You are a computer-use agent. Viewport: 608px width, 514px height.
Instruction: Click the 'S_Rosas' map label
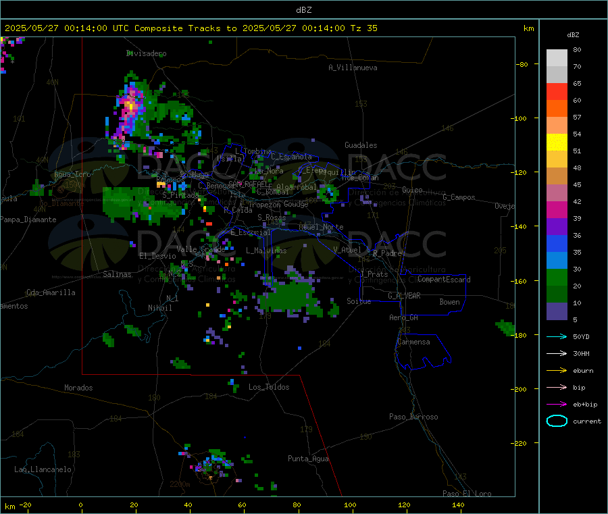click(x=272, y=217)
